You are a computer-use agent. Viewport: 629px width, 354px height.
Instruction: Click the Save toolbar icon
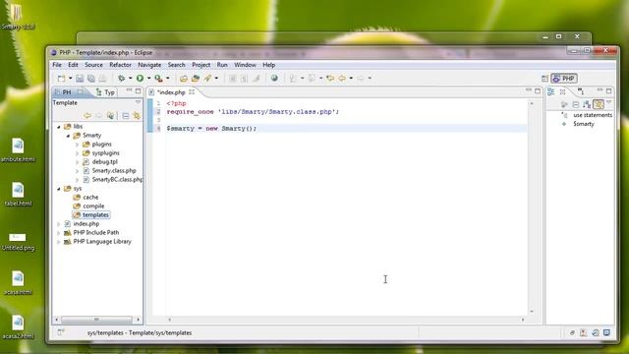pyautogui.click(x=80, y=79)
